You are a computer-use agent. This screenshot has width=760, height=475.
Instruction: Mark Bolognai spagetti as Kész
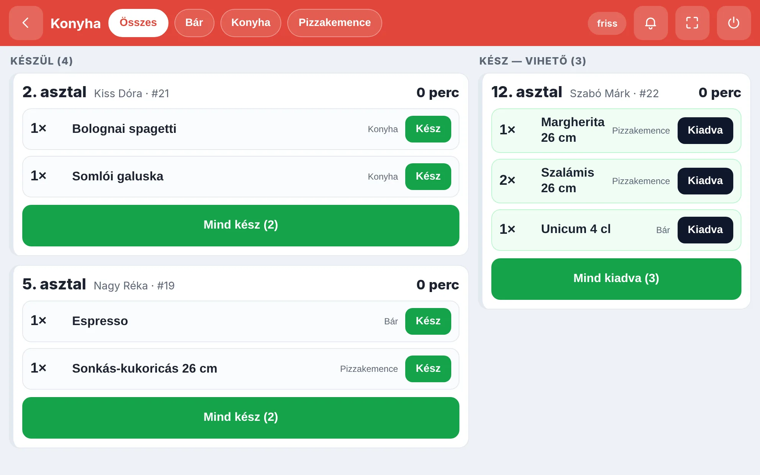pos(428,129)
